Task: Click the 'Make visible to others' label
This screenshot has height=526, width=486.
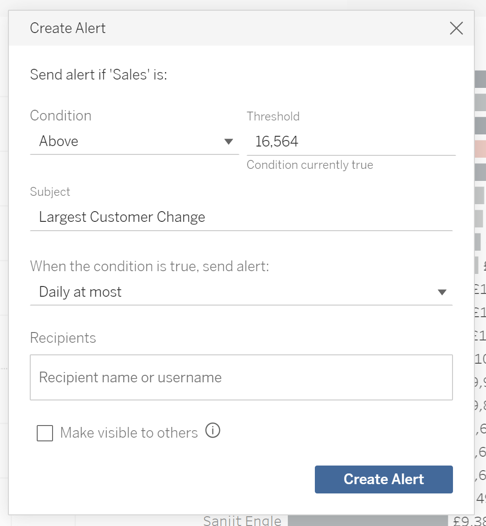Action: (x=129, y=433)
